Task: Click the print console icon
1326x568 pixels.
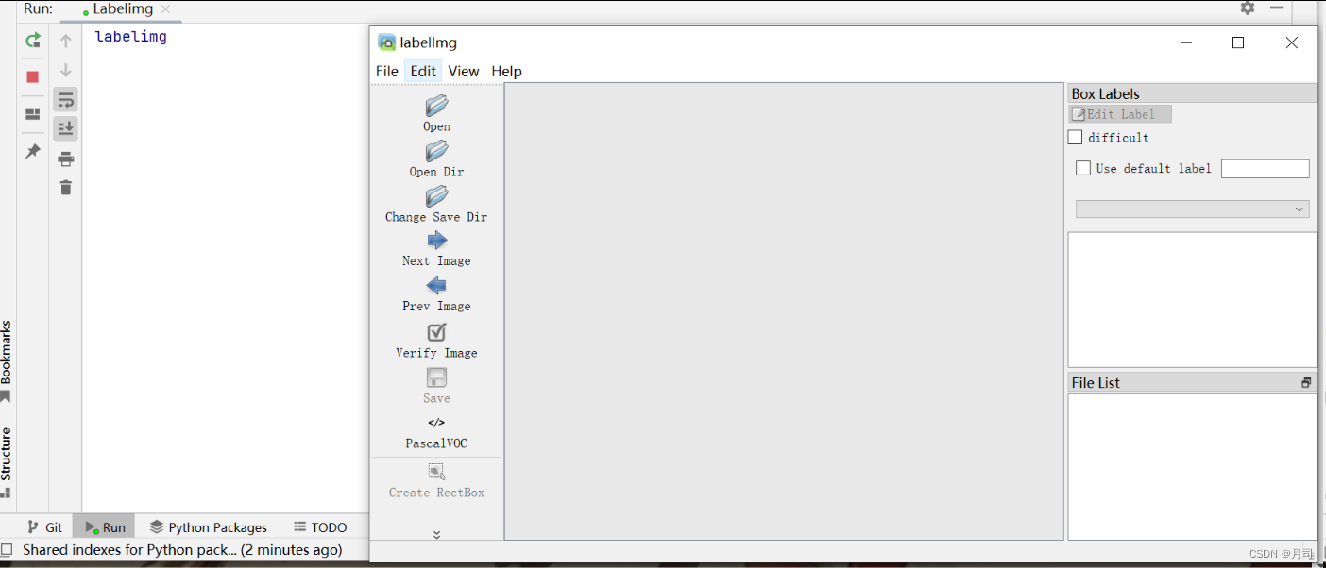Action: (66, 159)
